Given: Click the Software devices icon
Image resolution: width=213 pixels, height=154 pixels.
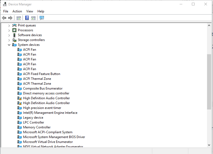Looking at the screenshot, I should (14, 35).
